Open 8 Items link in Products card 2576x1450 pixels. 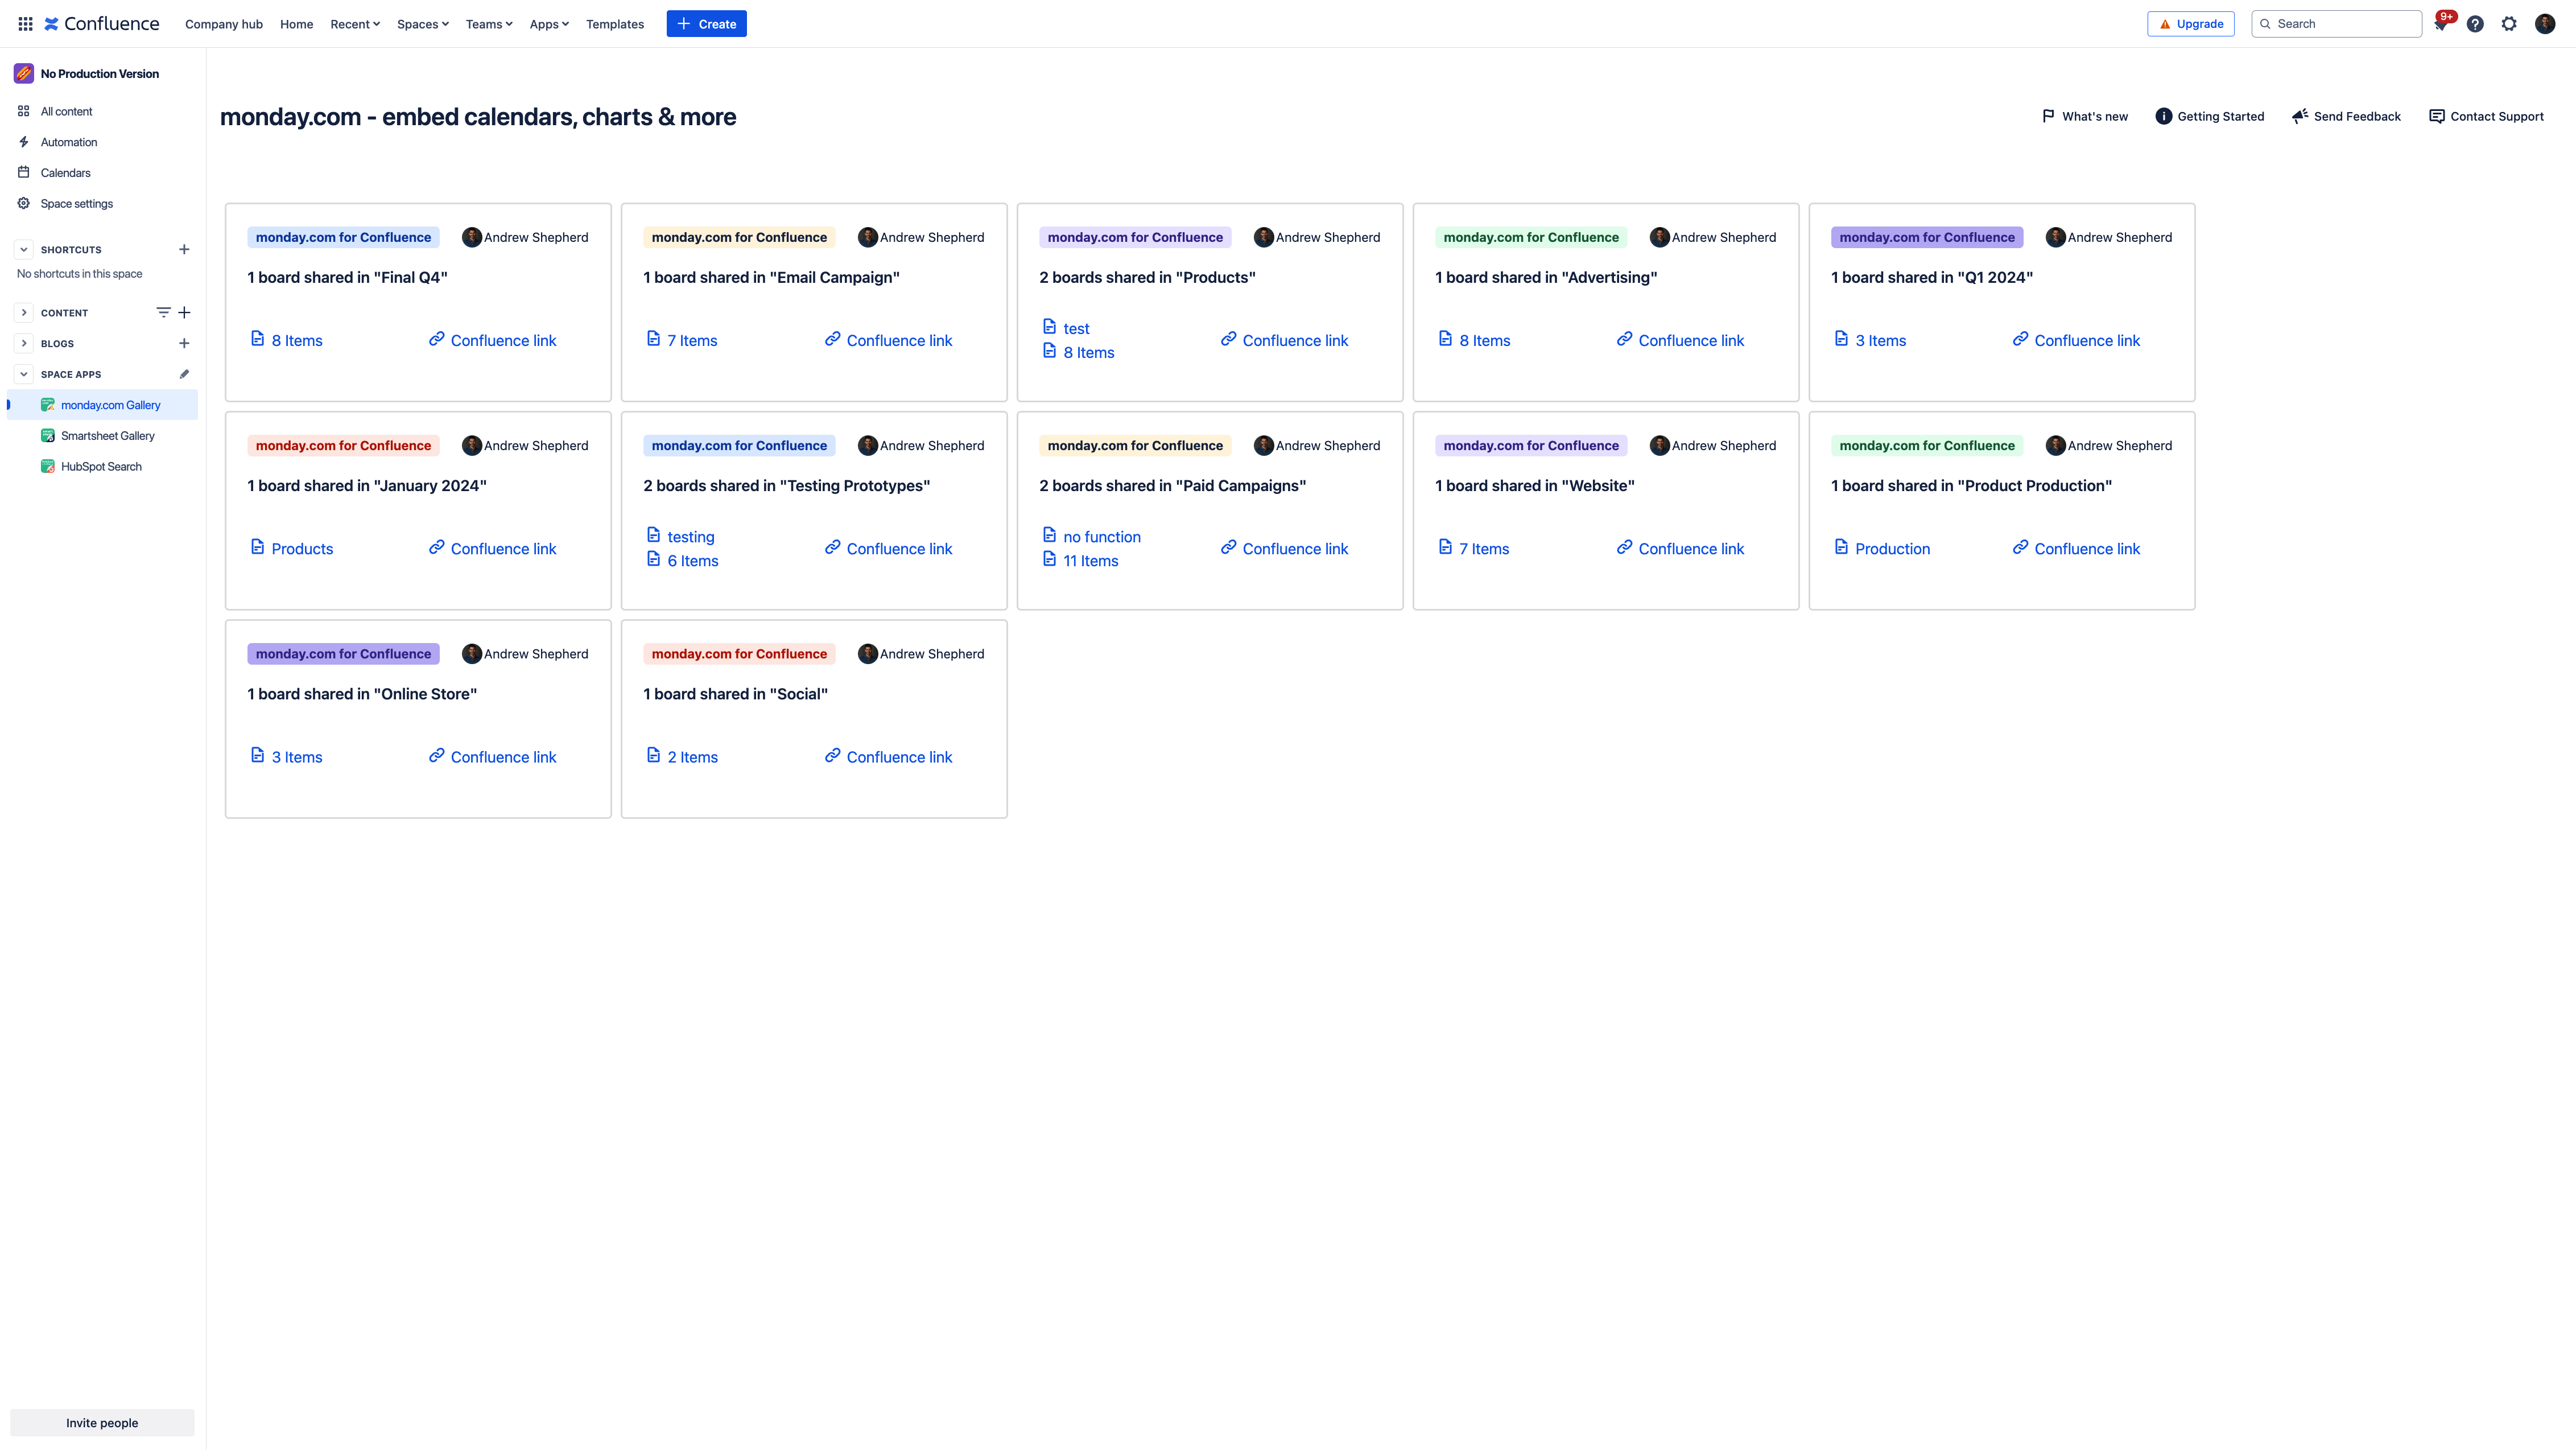tap(1088, 352)
